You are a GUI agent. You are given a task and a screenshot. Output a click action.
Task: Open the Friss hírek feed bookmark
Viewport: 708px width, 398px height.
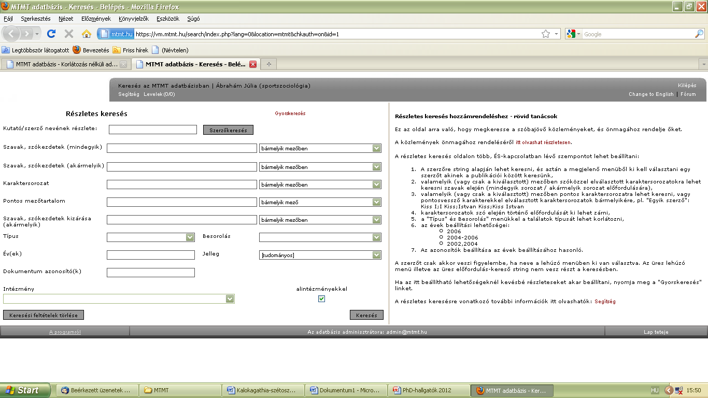131,50
